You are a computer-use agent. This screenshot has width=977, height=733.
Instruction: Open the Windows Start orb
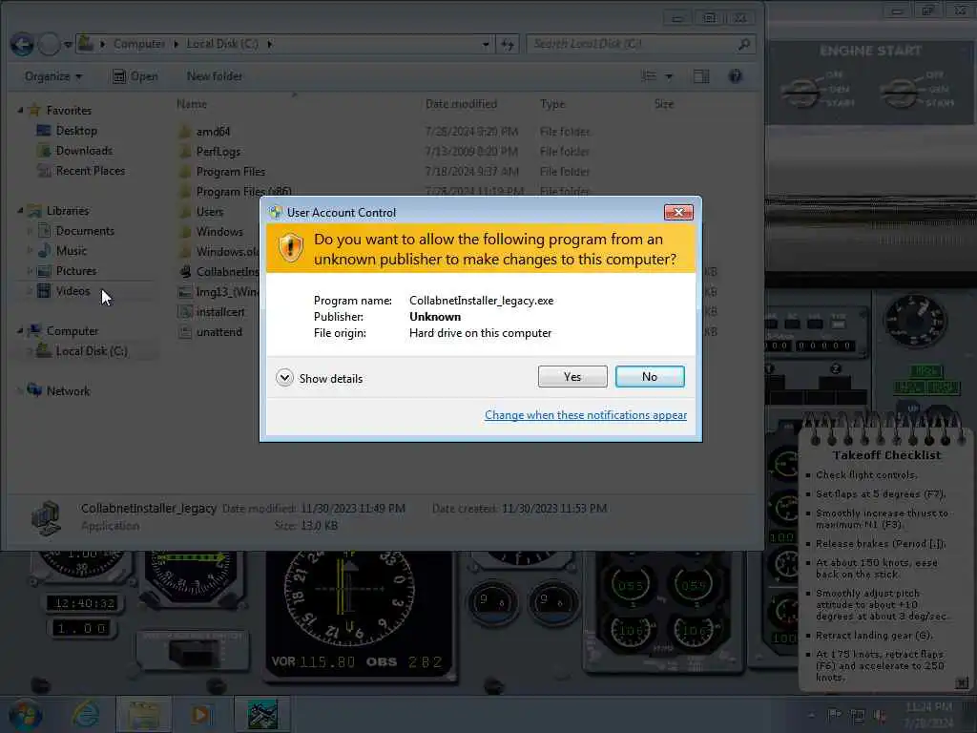coord(26,714)
